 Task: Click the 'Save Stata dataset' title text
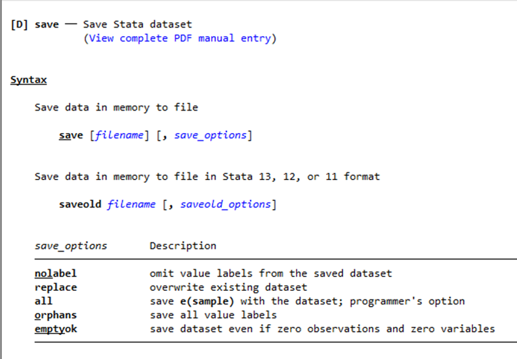[x=137, y=25]
